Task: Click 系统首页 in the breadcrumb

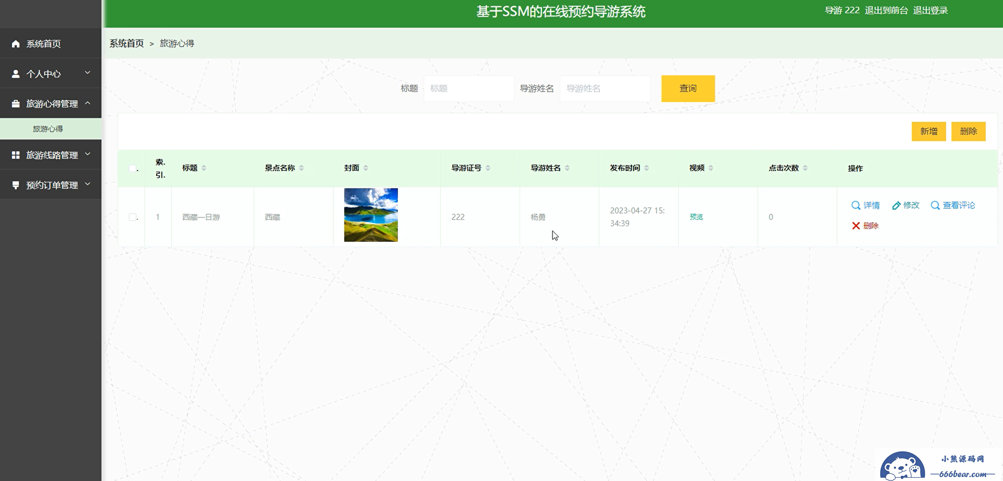Action: click(127, 43)
